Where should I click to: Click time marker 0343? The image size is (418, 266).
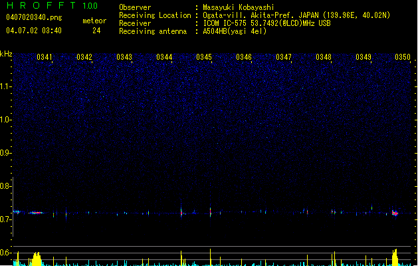pyautogui.click(x=124, y=57)
